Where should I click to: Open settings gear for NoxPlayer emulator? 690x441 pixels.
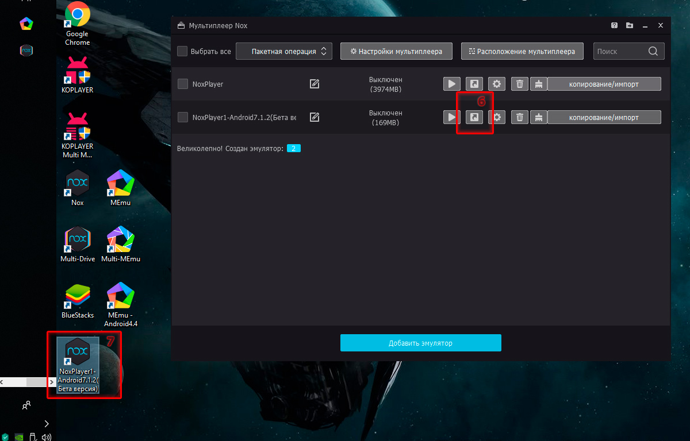(x=497, y=84)
